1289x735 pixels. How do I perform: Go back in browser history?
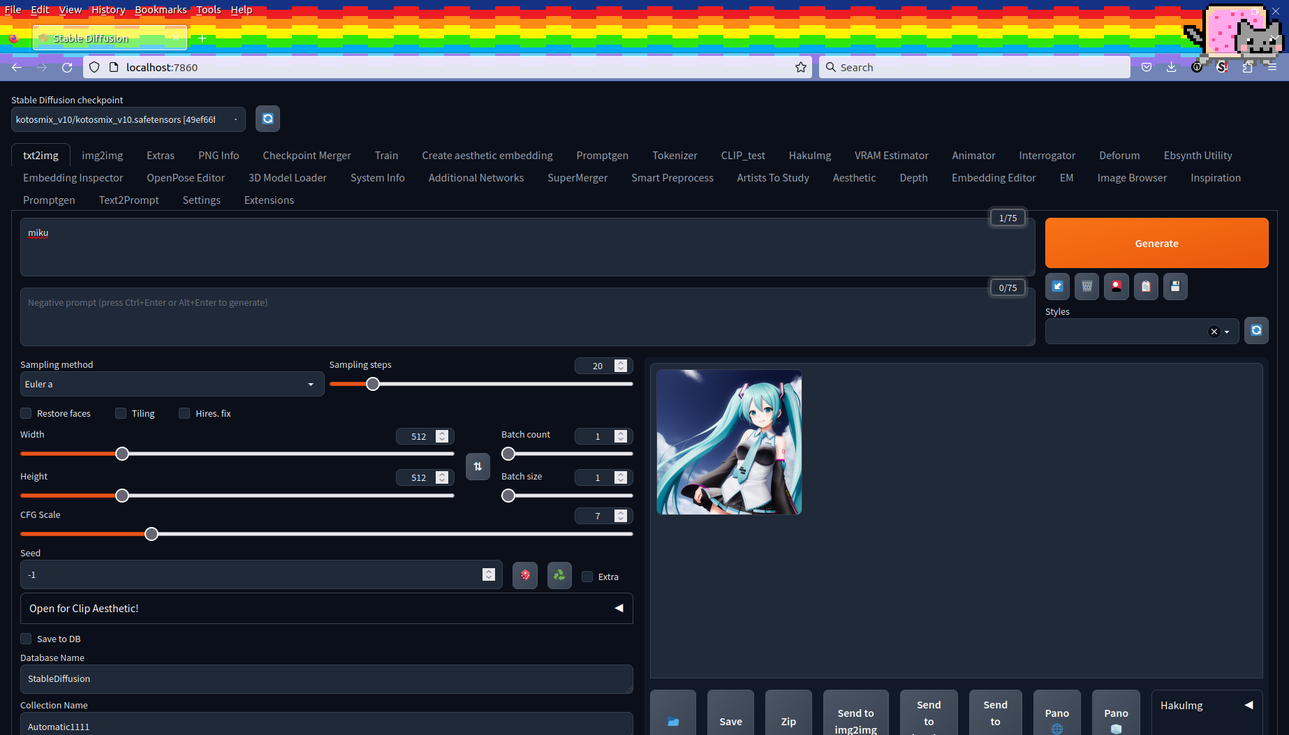tap(17, 67)
